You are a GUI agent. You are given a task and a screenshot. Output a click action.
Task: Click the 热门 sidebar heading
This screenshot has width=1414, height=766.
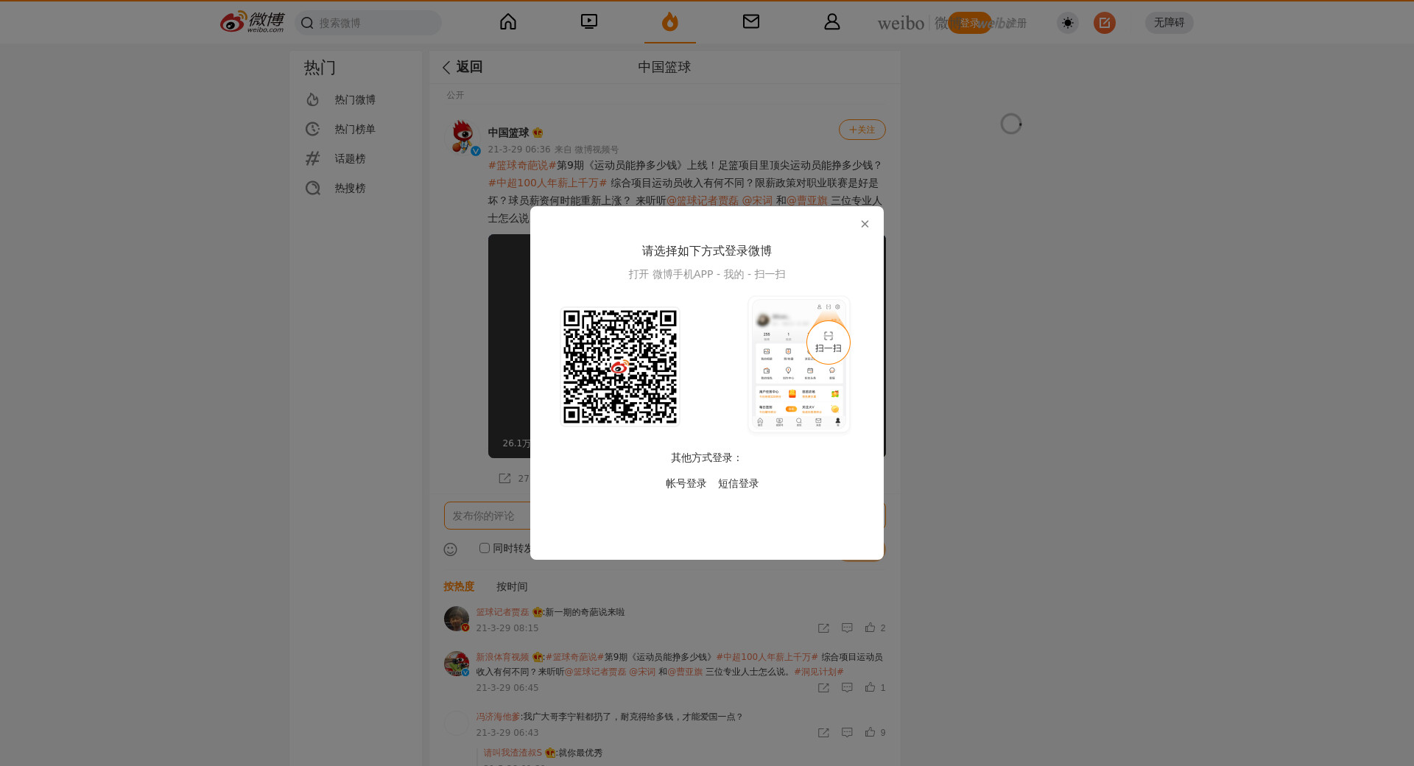tap(320, 68)
